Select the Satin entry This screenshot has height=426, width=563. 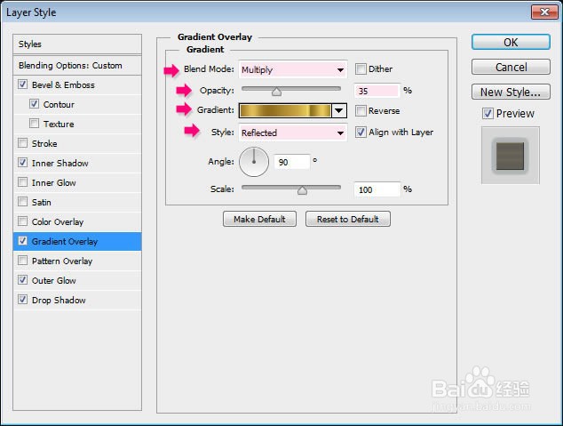pos(41,202)
